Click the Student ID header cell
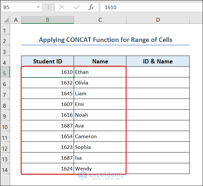This screenshot has height=186, width=203. click(48, 61)
